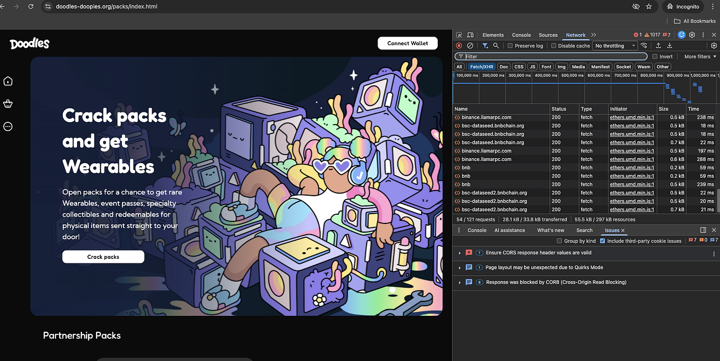720x361 pixels.
Task: Click the Connect Wallet button
Action: (x=408, y=43)
